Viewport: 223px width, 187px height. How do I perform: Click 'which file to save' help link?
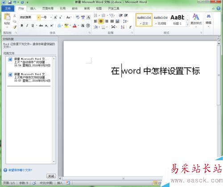click(x=20, y=170)
